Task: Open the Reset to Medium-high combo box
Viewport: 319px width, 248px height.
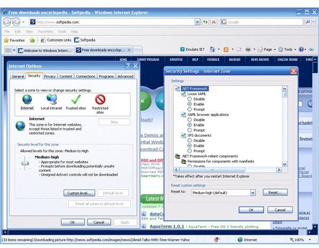Action: coord(224,193)
